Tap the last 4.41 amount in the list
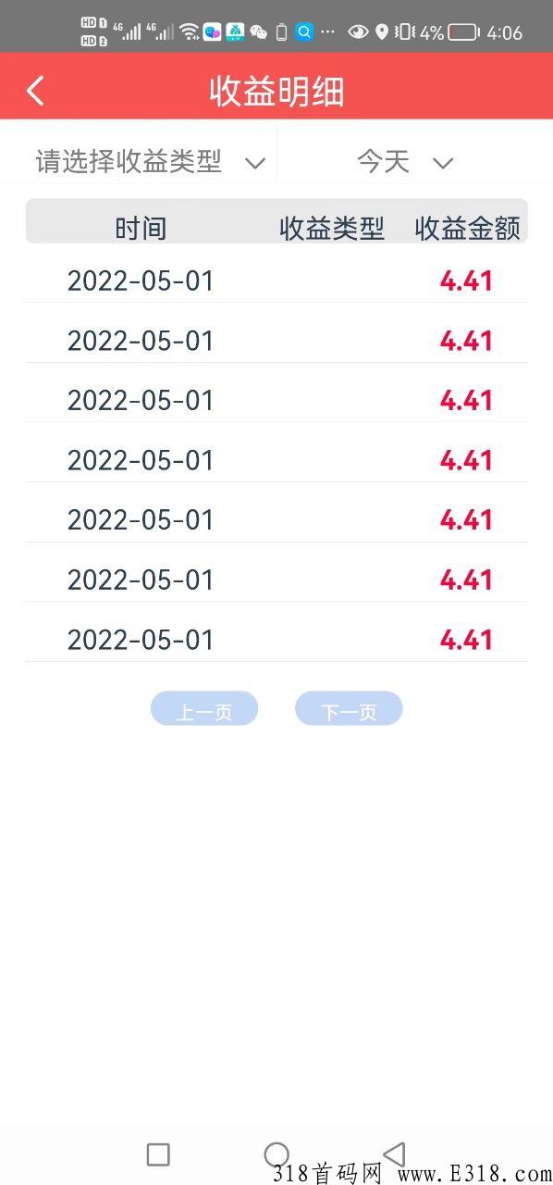Viewport: 553px width, 1185px height. coord(466,640)
